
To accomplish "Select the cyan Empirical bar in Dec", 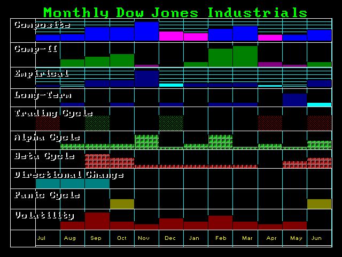I will [x=171, y=85].
